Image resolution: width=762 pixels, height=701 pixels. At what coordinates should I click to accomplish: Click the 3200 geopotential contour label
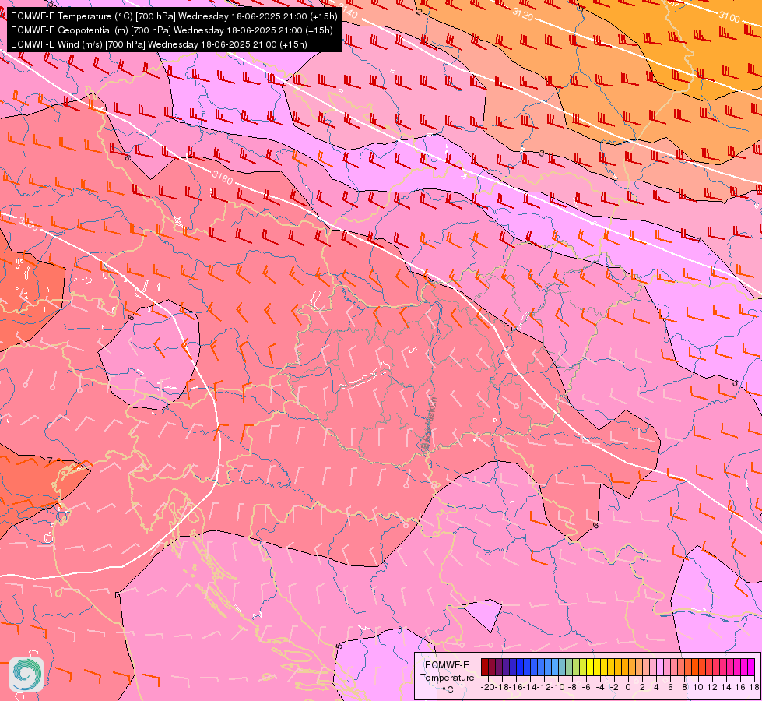point(28,224)
